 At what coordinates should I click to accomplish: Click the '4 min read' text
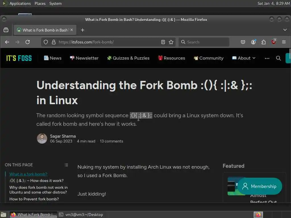pyautogui.click(x=86, y=141)
